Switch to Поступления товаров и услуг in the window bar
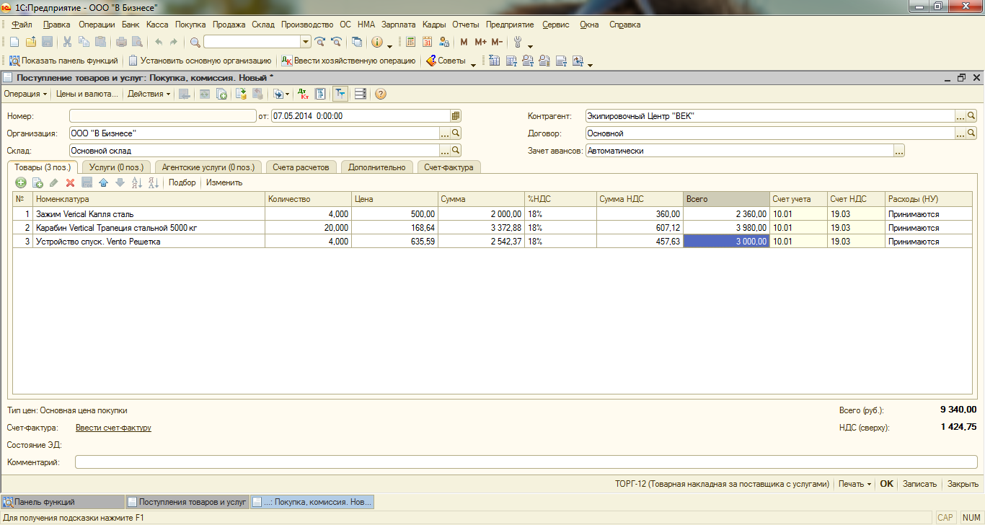985x525 pixels. [x=186, y=501]
